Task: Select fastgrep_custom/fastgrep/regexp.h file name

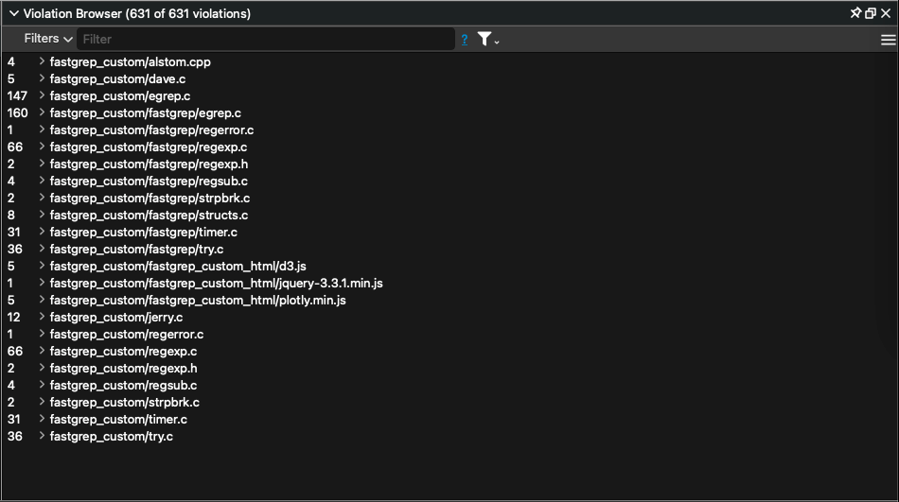Action: coord(150,164)
